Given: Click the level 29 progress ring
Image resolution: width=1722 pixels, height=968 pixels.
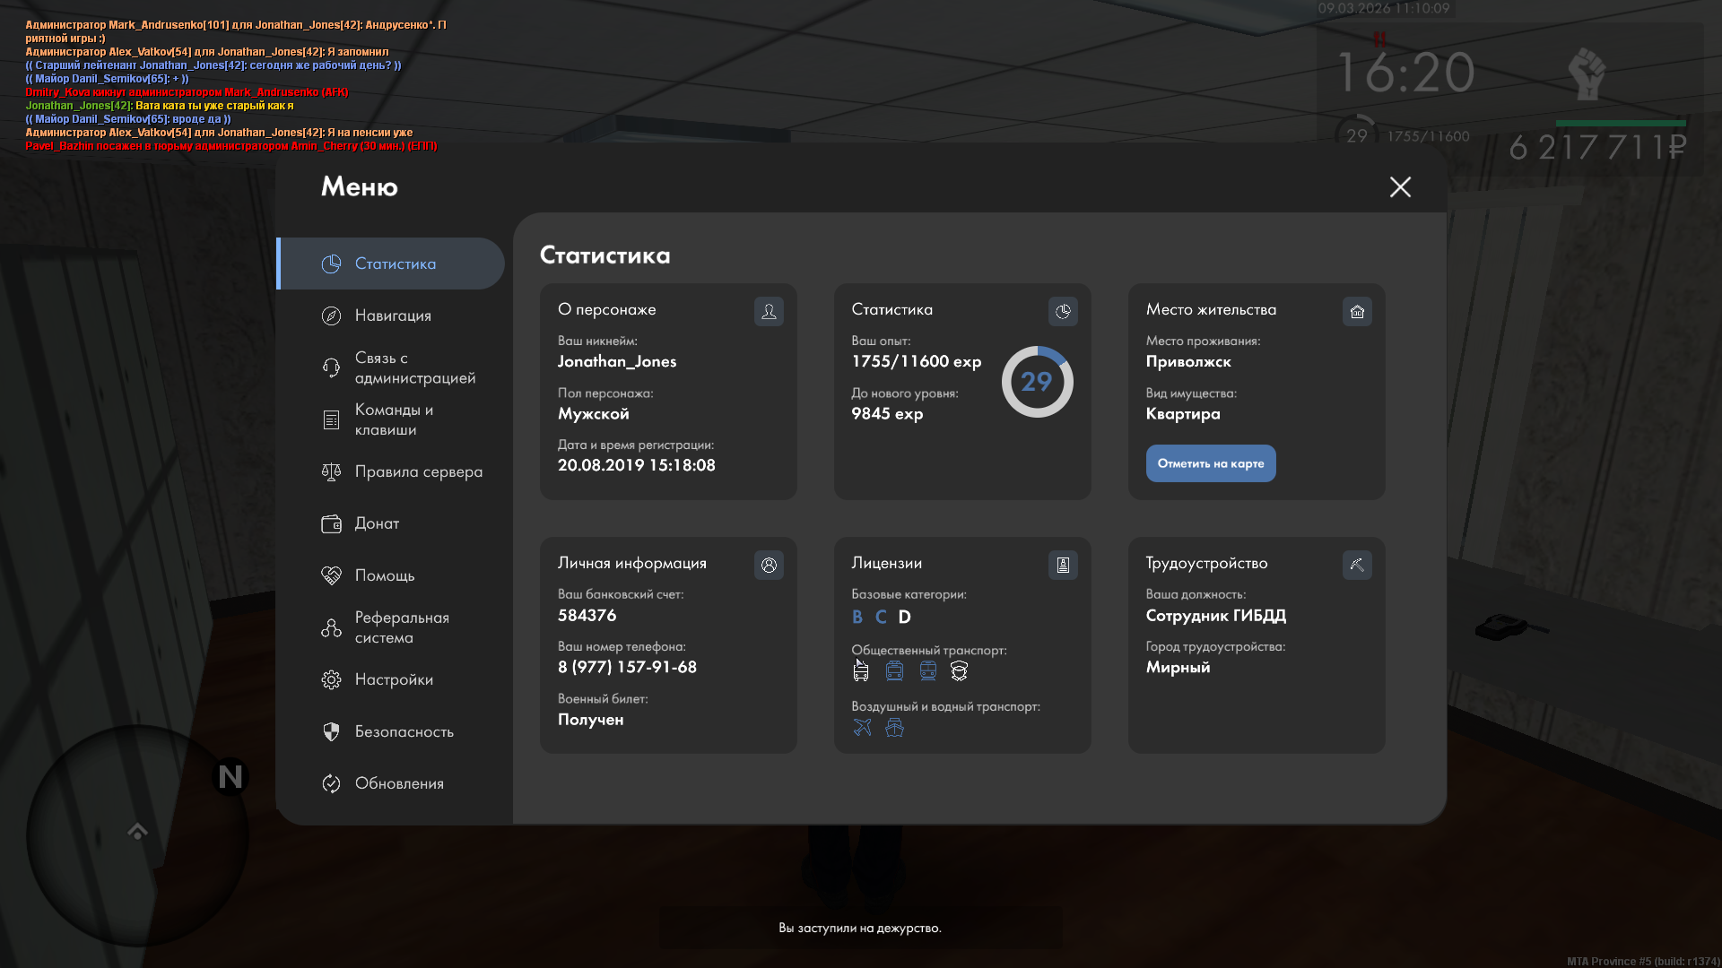Looking at the screenshot, I should tap(1037, 382).
